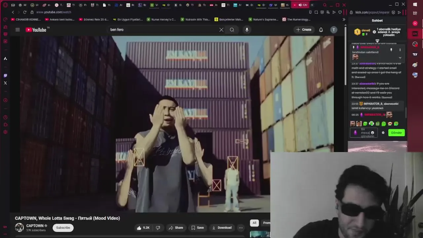Screen dimensions: 423x238
Task: Click the Kick chat message input
Action: point(364,133)
